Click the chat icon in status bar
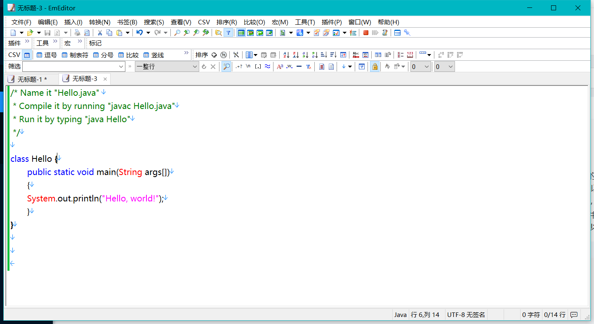 tap(574, 315)
